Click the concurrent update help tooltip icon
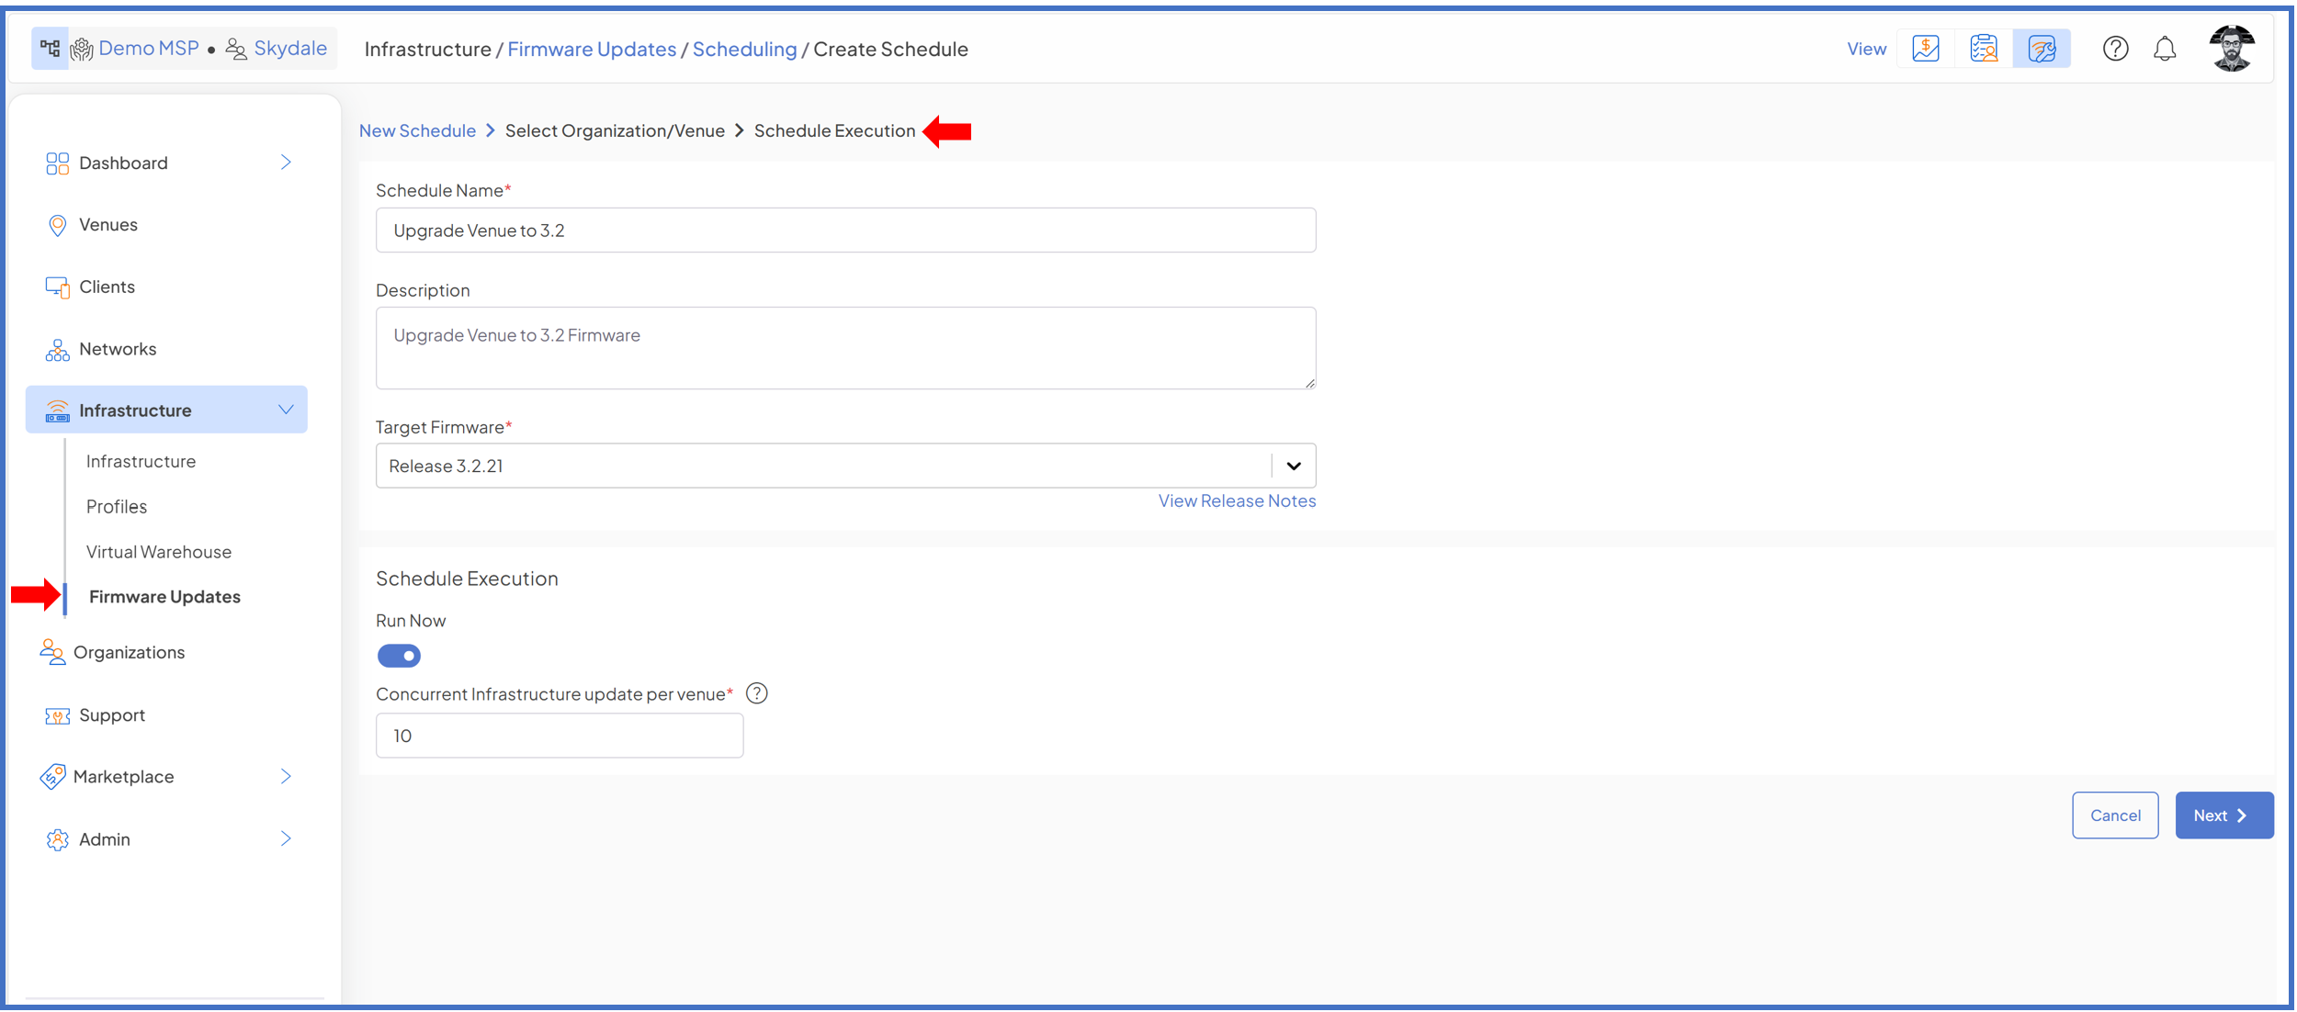The height and width of the screenshot is (1012, 2297). [x=756, y=694]
